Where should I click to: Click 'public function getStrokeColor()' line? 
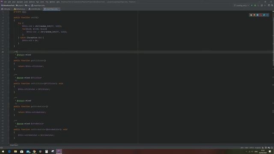click(x=31, y=107)
